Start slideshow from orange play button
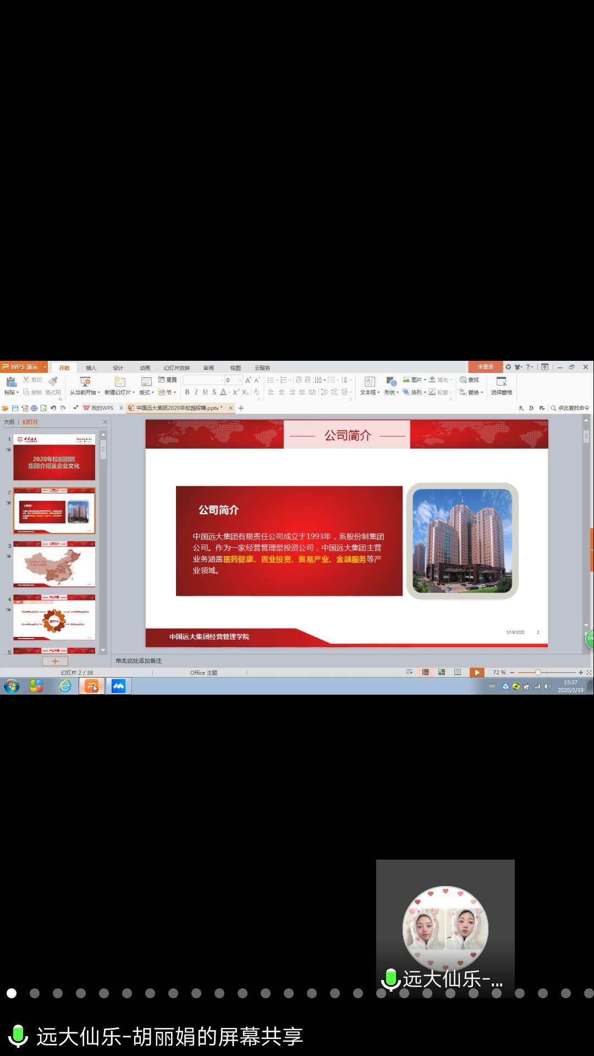Image resolution: width=594 pixels, height=1056 pixels. [477, 672]
